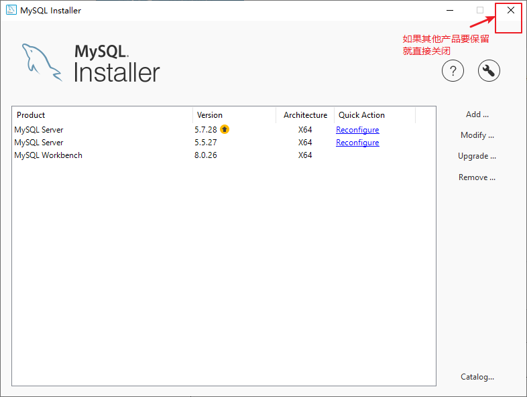Viewport: 527px width, 397px height.
Task: Reconfigure MySQL Server 5.5.27
Action: coord(357,143)
